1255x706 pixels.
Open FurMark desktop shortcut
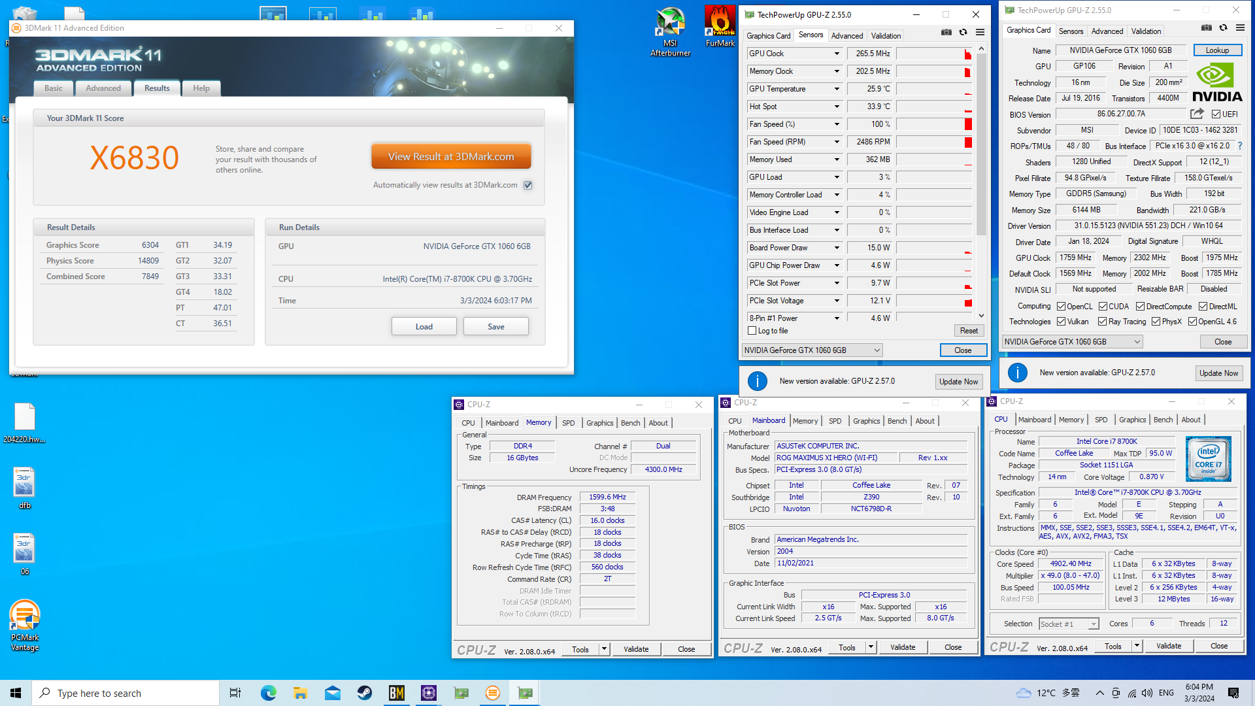pyautogui.click(x=720, y=27)
